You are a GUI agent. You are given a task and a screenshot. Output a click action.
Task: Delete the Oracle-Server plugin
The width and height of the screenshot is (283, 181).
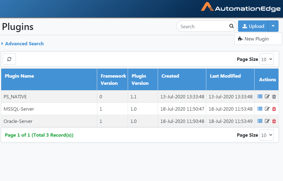coord(274,121)
